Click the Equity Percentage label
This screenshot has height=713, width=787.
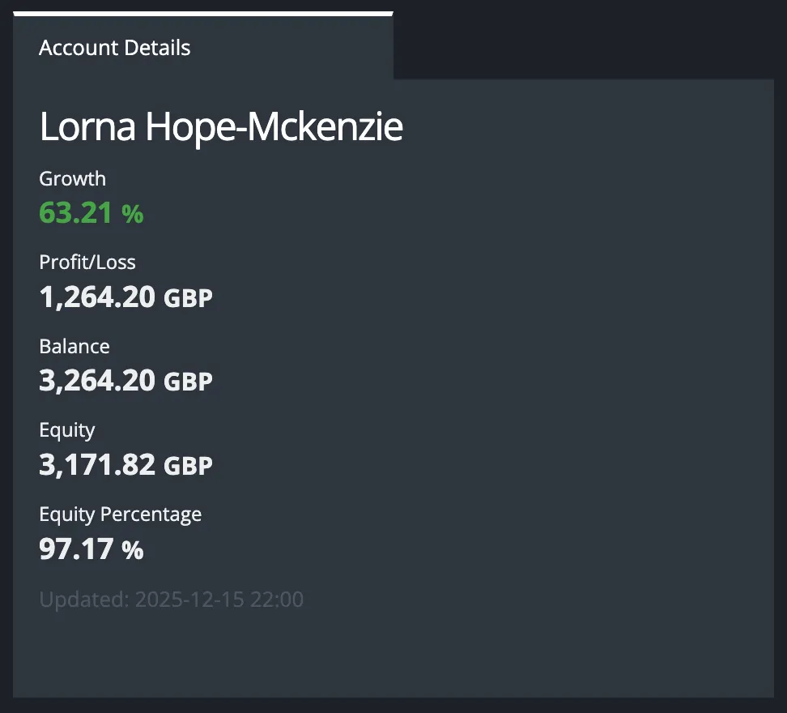121,514
